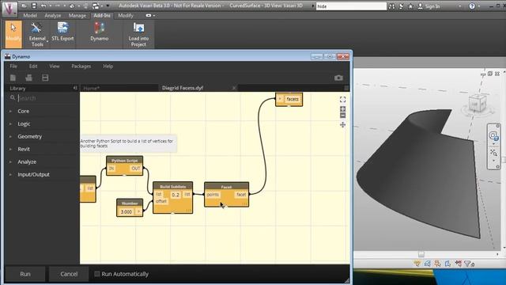506x285 pixels.
Task: Click the camera screenshot icon in Dynamo
Action: (338, 78)
